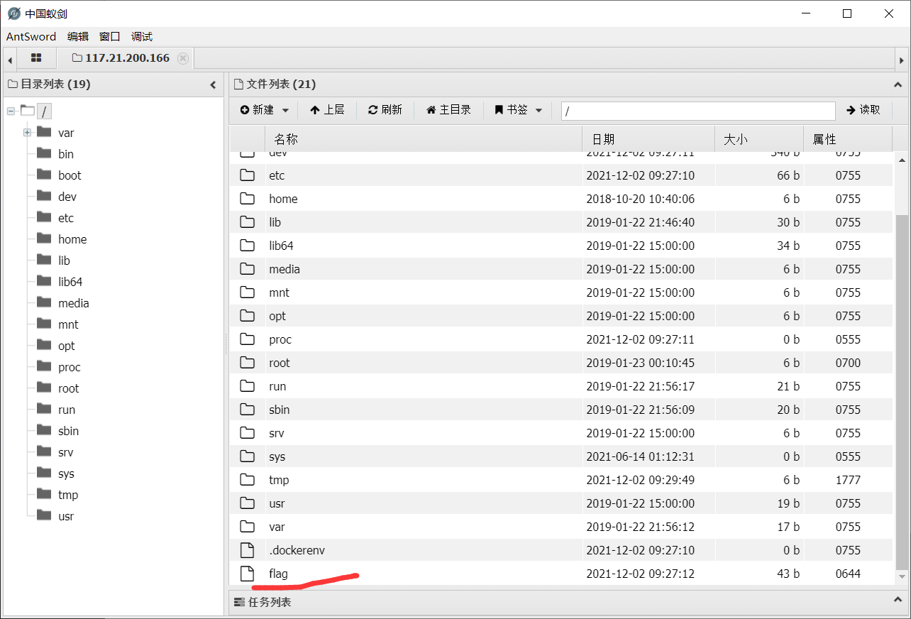This screenshot has width=911, height=619.
Task: Select home in the directory tree
Action: tap(72, 239)
